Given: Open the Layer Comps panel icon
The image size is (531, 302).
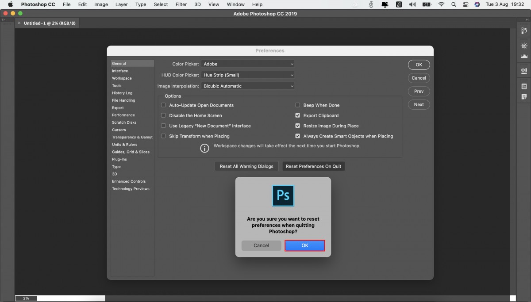Looking at the screenshot, I should pyautogui.click(x=524, y=86).
